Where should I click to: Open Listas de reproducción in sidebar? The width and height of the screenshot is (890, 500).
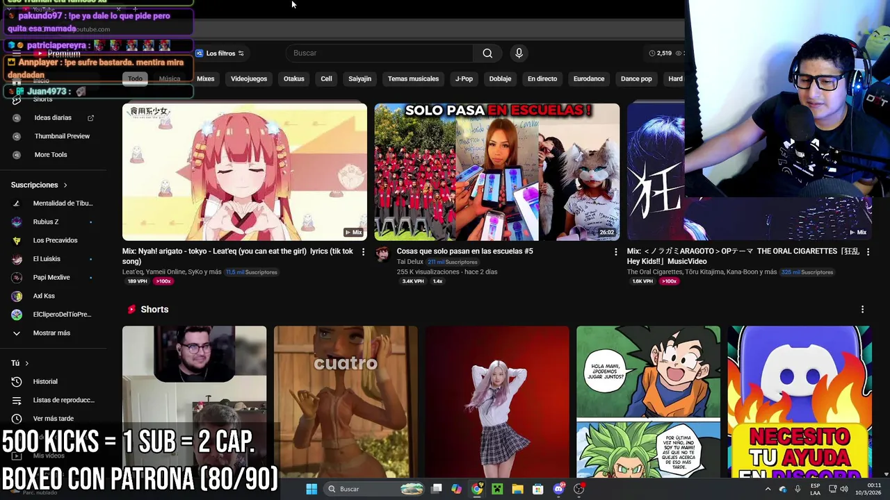point(63,400)
